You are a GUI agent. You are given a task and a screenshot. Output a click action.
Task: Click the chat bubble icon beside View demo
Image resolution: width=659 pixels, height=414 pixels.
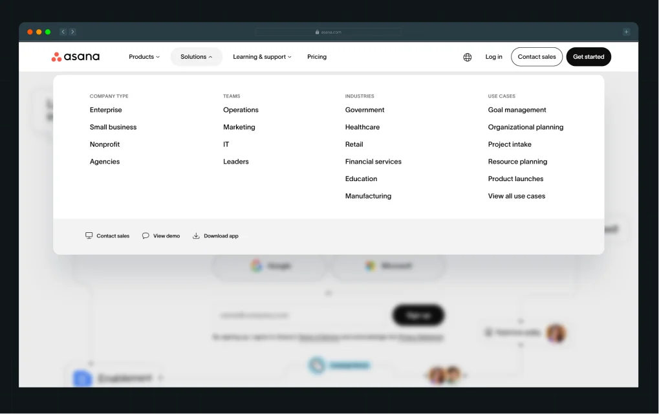[146, 236]
